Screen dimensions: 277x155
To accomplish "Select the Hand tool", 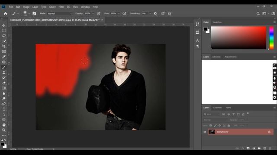I will 4,125.
